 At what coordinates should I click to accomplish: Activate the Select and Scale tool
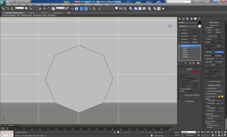tap(53, 9)
